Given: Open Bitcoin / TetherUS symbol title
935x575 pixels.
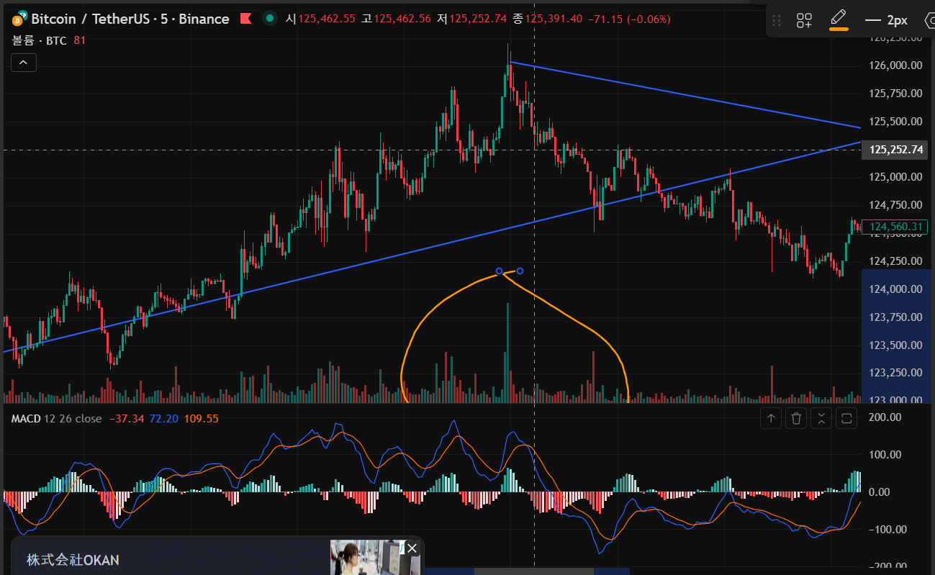Looking at the screenshot, I should click(x=130, y=19).
